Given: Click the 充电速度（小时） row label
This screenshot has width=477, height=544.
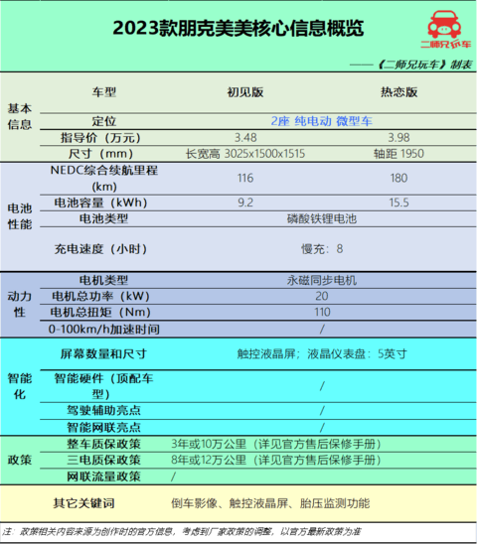Looking at the screenshot, I should tap(100, 249).
